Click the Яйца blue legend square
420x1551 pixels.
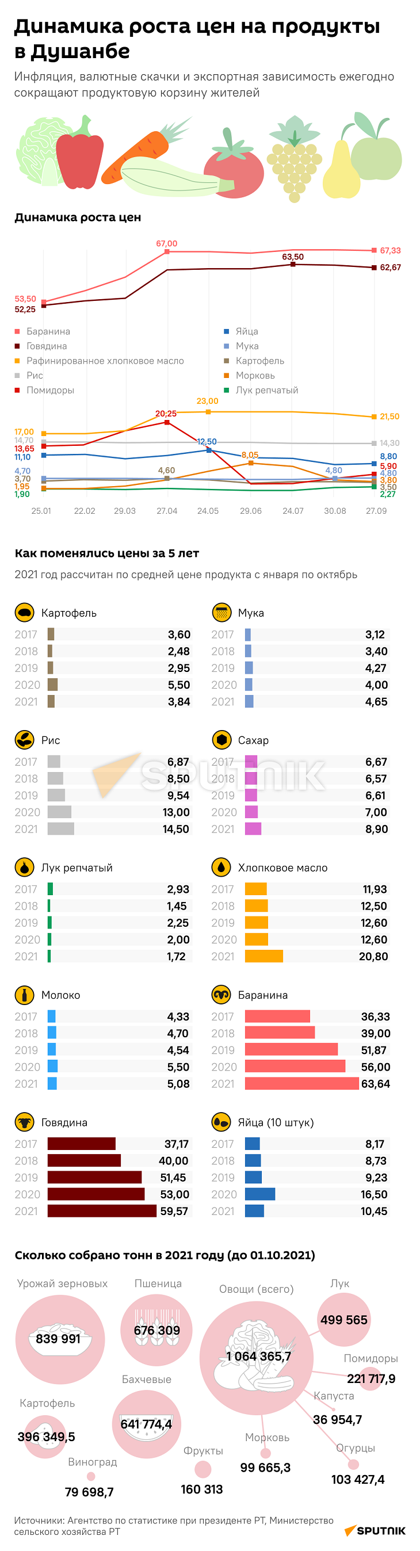click(x=226, y=331)
